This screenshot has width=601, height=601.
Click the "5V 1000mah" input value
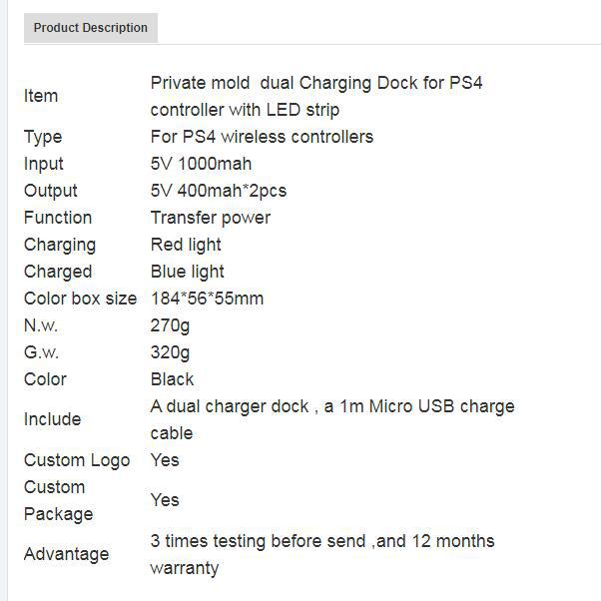201,164
